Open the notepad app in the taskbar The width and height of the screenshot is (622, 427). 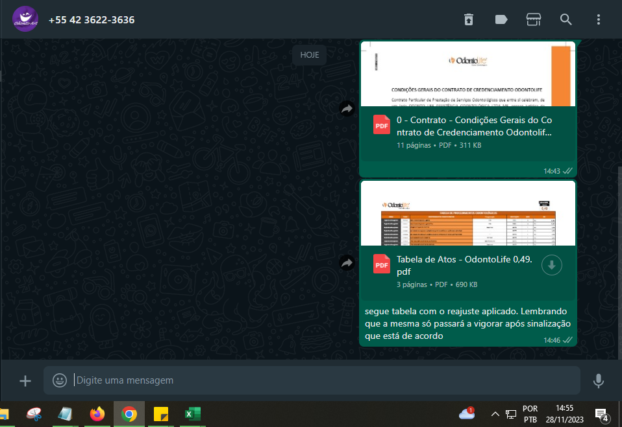[66, 414]
